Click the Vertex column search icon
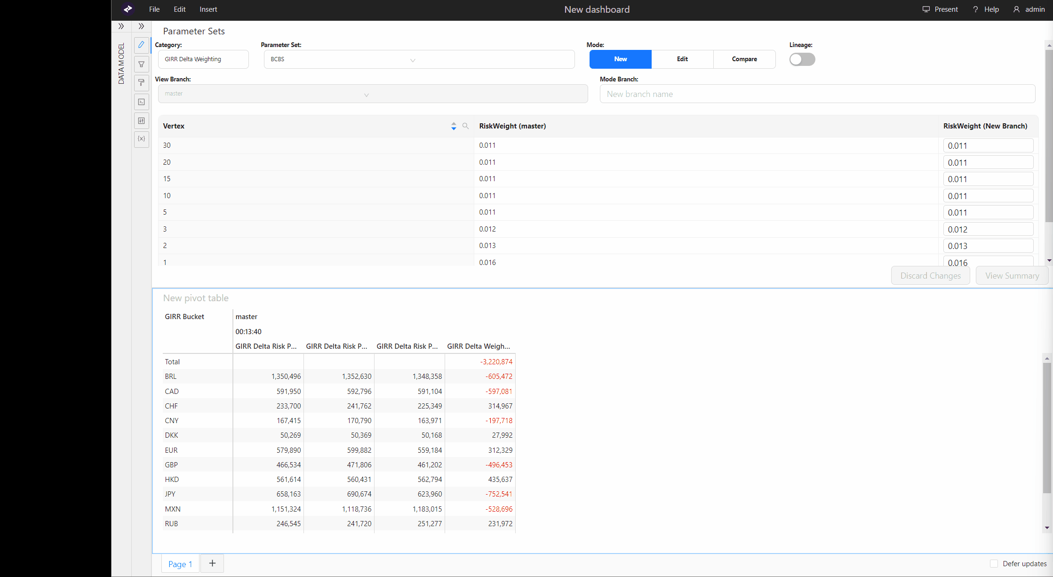1053x577 pixels. pyautogui.click(x=465, y=126)
